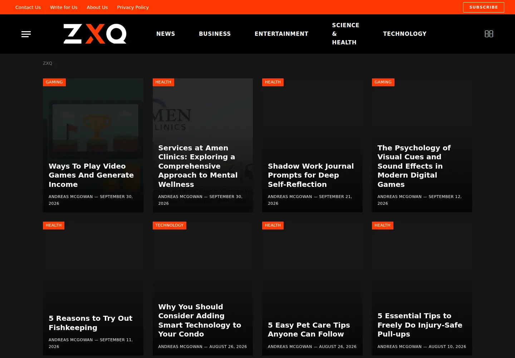Click Health tag on Pet Care Tips card

click(273, 226)
